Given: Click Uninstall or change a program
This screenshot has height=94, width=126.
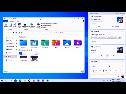Looking at the screenshot, I should pos(49,23).
